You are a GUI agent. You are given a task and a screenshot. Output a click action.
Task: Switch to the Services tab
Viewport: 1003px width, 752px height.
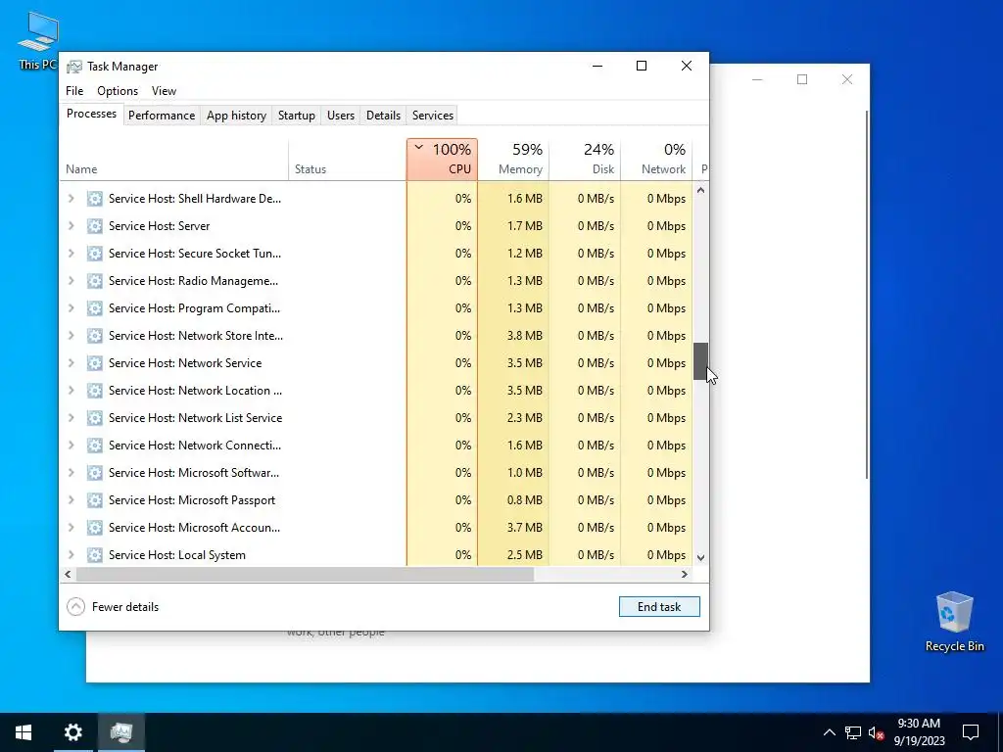coord(432,116)
